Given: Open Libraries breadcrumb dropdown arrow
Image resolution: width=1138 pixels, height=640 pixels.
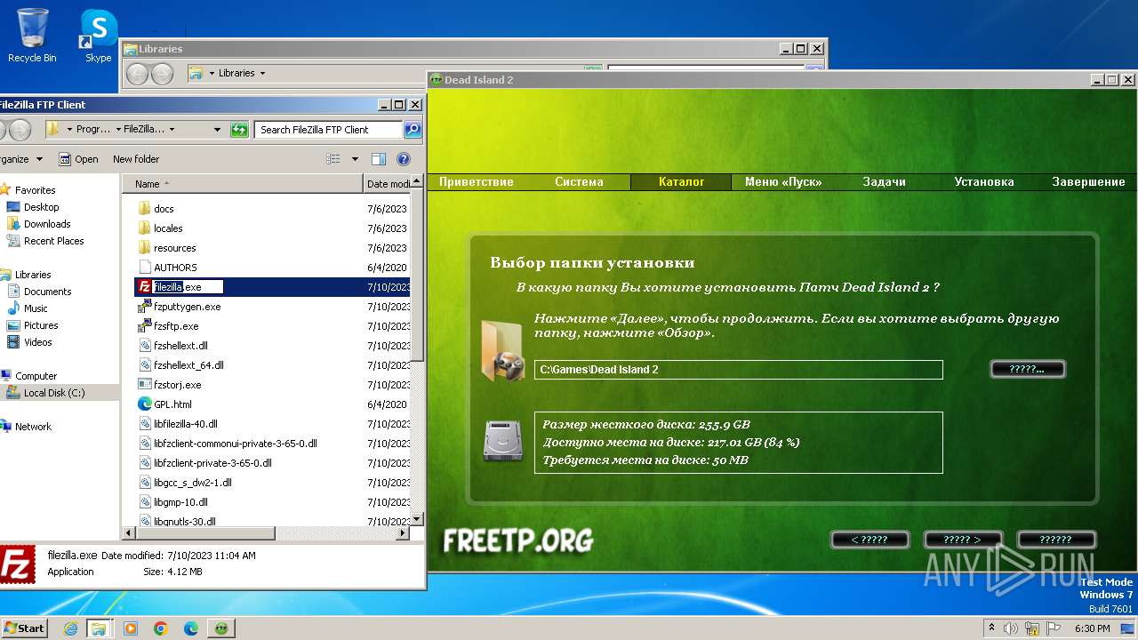Looking at the screenshot, I should pyautogui.click(x=262, y=74).
